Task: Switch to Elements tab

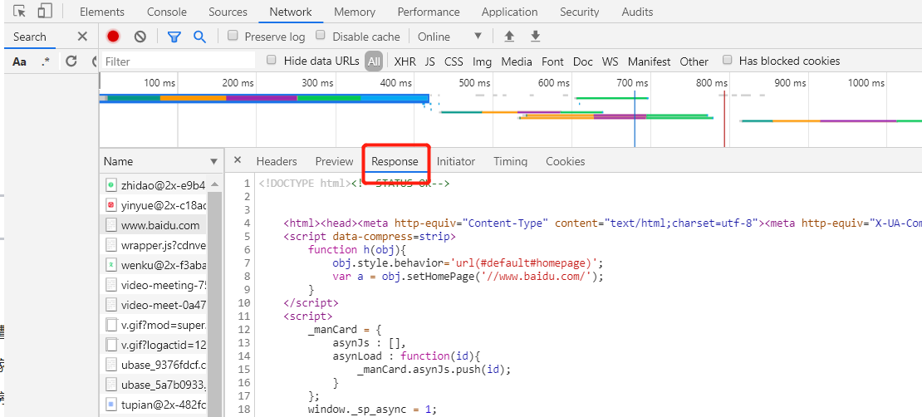Action: pos(101,12)
